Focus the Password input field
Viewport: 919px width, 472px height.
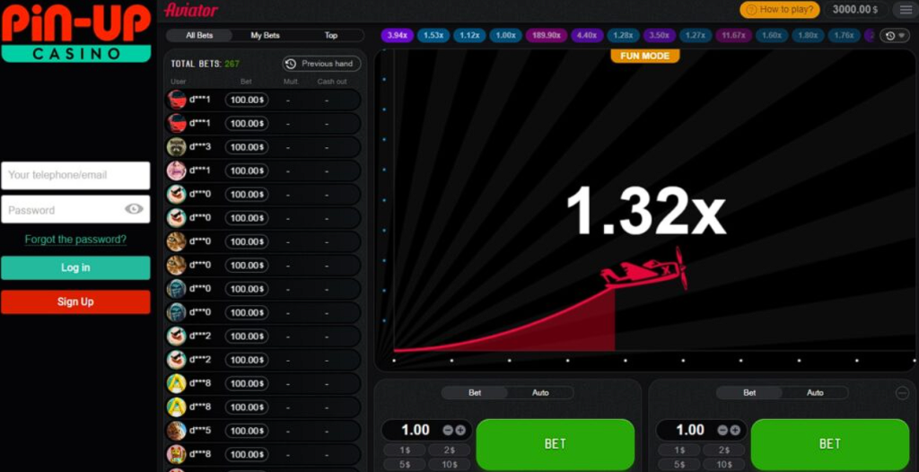pyautogui.click(x=75, y=209)
